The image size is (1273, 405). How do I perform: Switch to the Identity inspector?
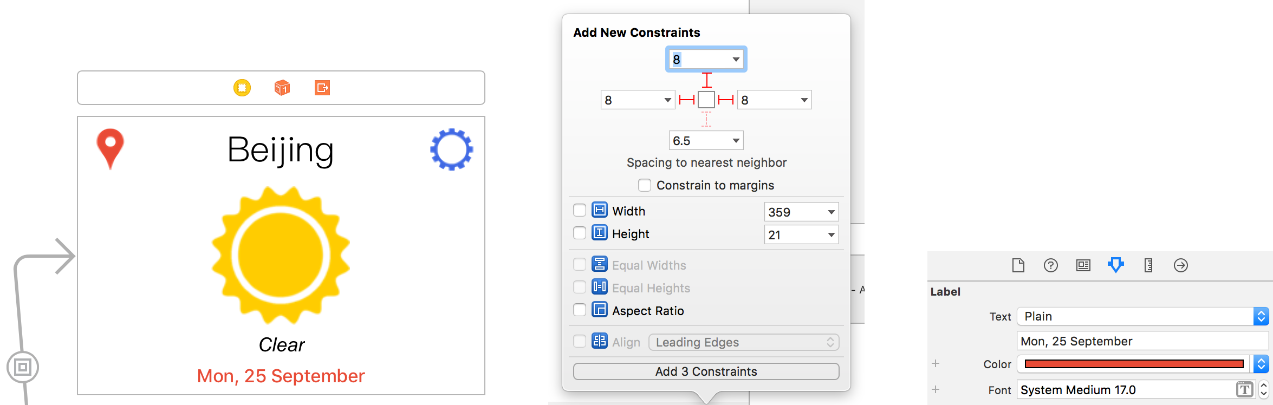[x=1083, y=265]
